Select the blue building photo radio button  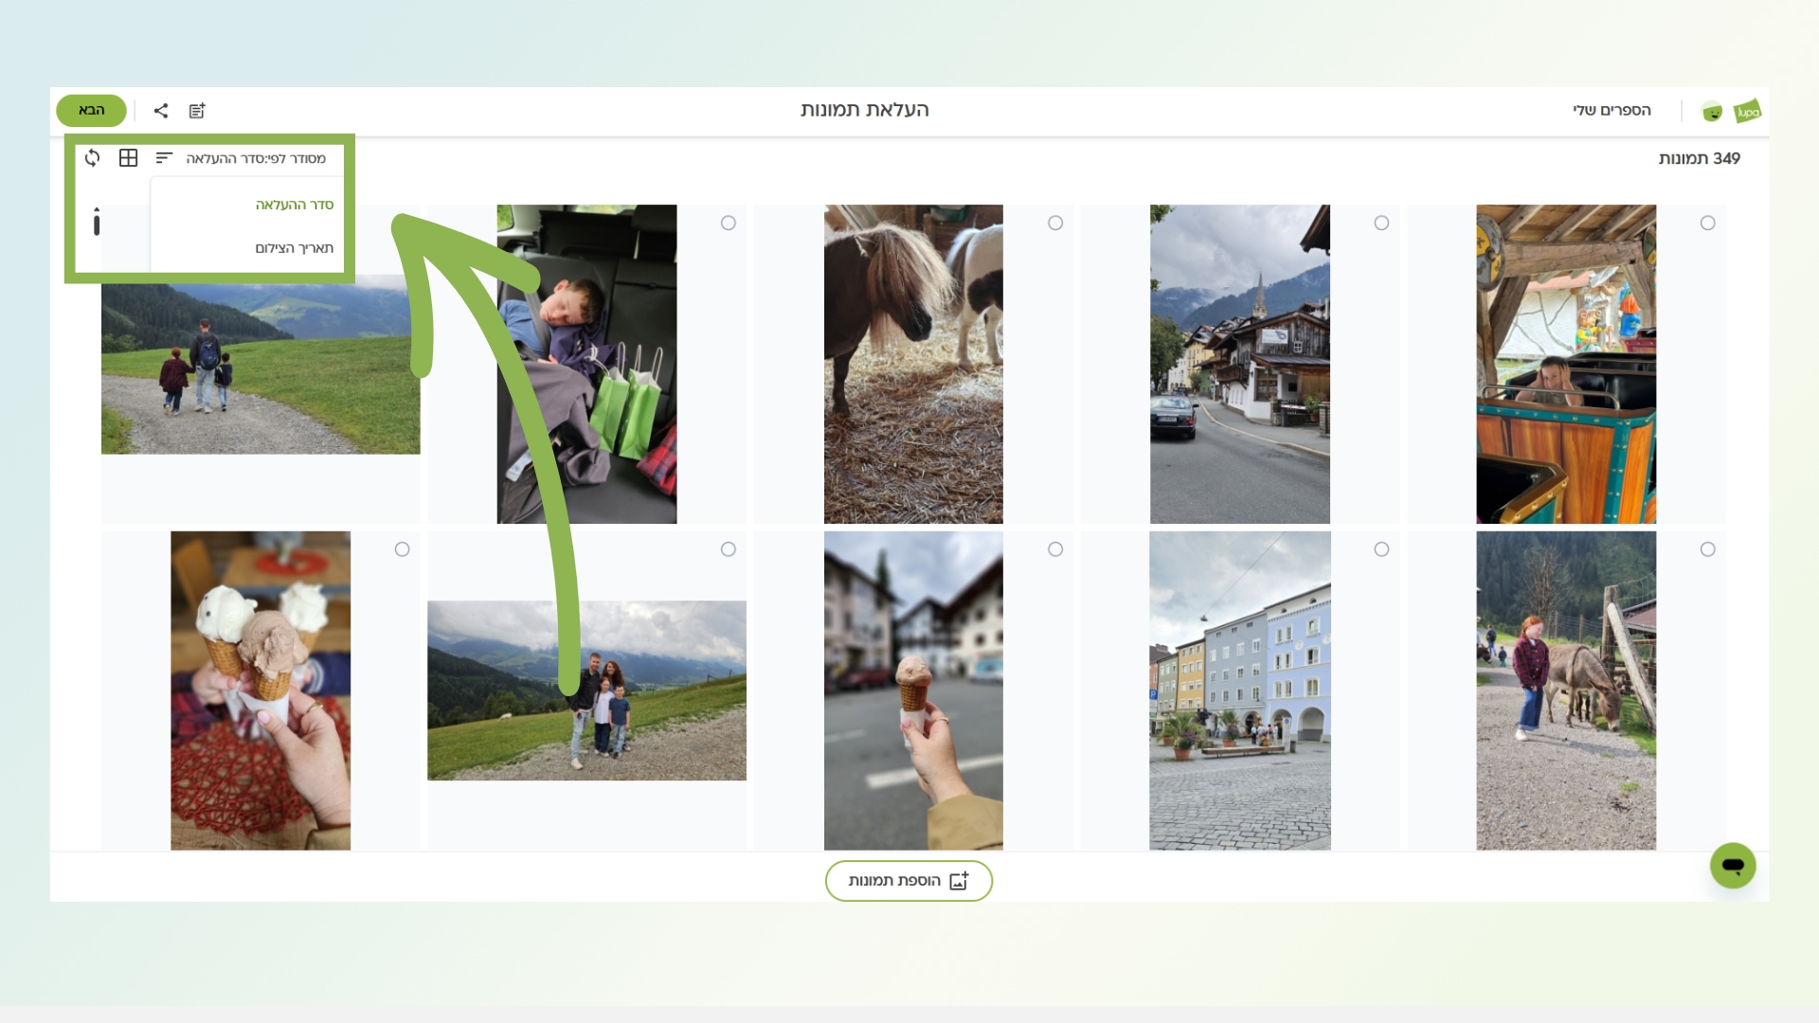click(1381, 549)
